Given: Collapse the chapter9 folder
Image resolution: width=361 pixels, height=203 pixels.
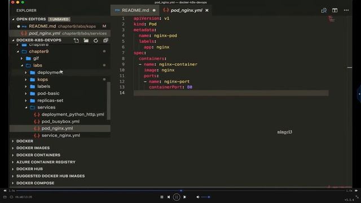Looking at the screenshot, I should (x=17, y=51).
